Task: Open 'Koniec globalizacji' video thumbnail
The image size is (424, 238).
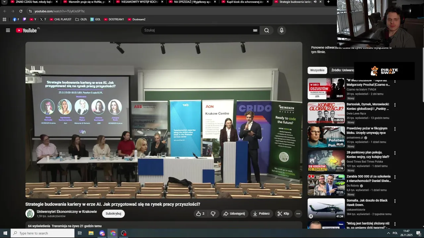Action: tap(326, 113)
